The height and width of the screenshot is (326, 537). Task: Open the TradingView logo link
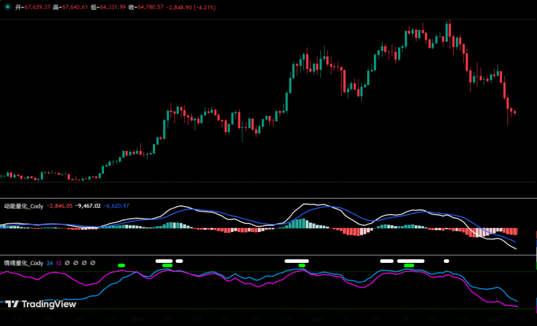point(40,305)
